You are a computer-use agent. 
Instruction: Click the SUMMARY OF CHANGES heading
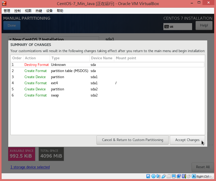pos(31,45)
